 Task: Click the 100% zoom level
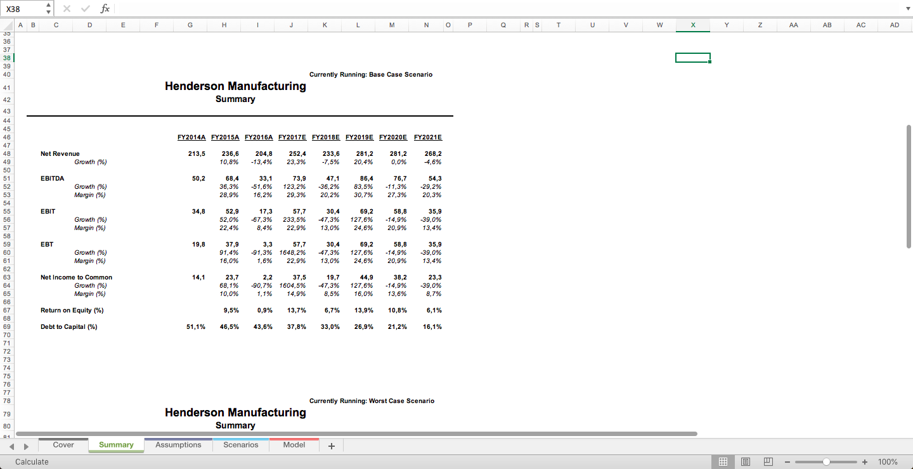[x=888, y=462]
